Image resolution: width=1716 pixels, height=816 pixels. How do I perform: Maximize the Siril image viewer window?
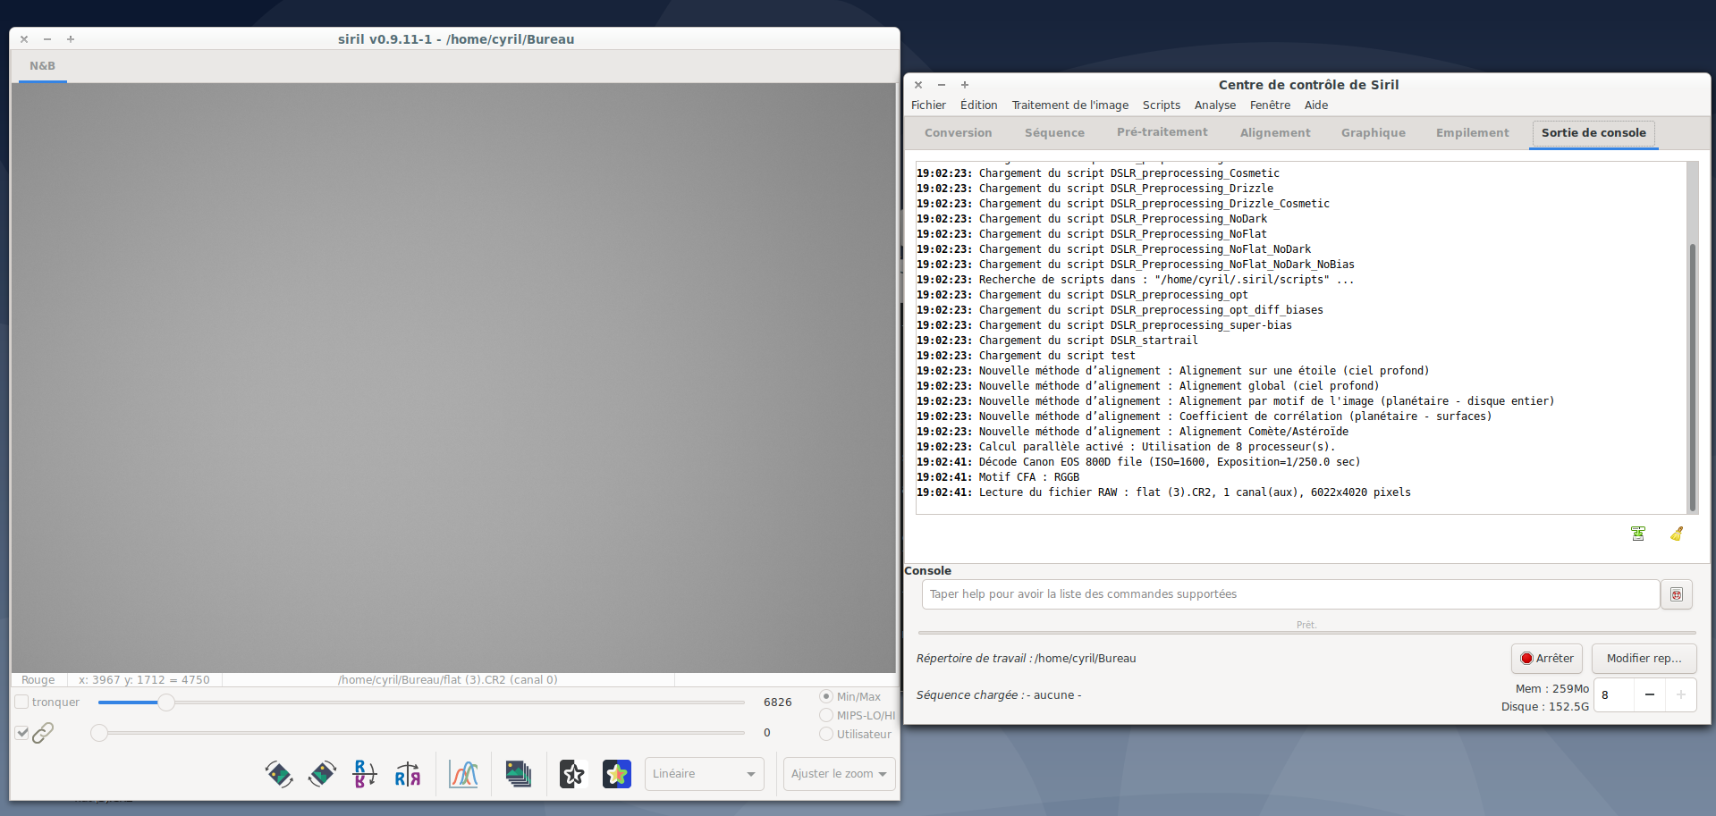click(71, 39)
